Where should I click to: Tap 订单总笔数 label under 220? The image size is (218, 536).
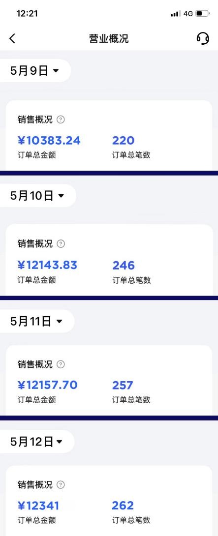[131, 155]
